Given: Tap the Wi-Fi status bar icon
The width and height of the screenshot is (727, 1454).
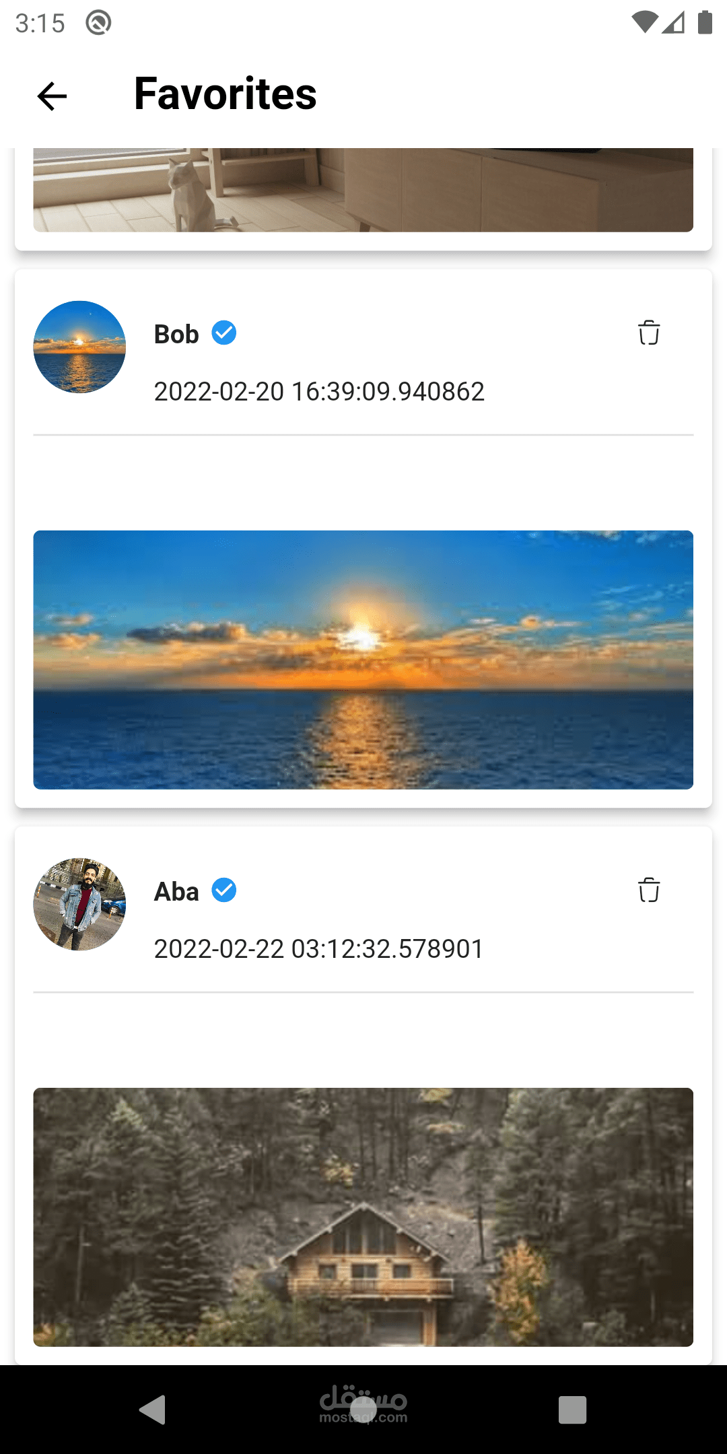Looking at the screenshot, I should [644, 22].
